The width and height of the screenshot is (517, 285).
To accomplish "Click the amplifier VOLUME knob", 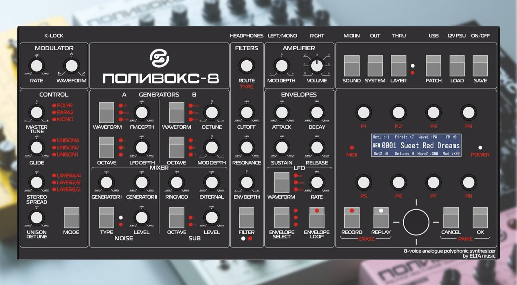I will click(316, 66).
